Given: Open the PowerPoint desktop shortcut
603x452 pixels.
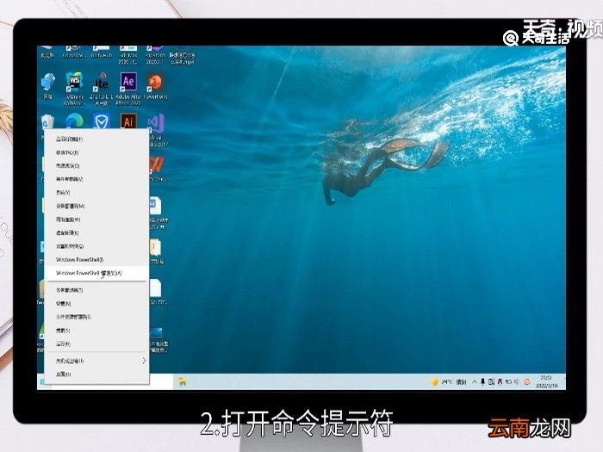Looking at the screenshot, I should pos(155,86).
